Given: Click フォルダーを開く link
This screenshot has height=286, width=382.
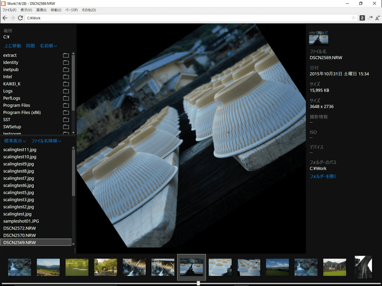Looking at the screenshot, I should click(x=323, y=176).
